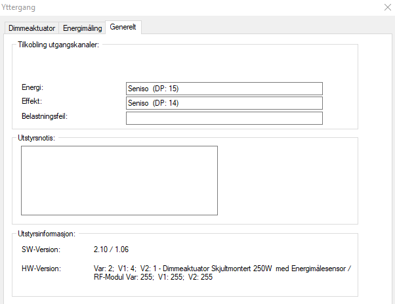Click the HW-Version label
Image resolution: width=395 pixels, height=304 pixels.
(x=41, y=269)
